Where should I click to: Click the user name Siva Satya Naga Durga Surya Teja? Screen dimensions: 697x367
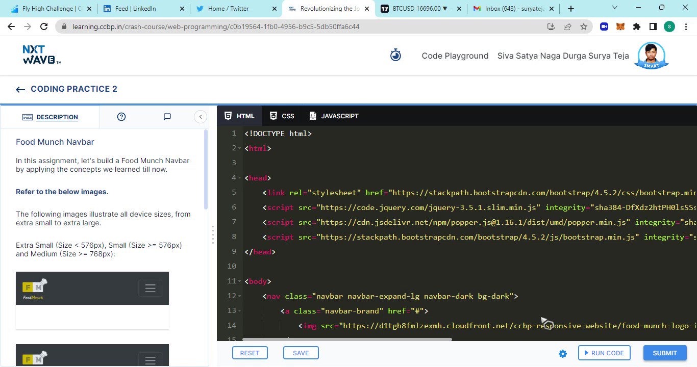pyautogui.click(x=563, y=56)
